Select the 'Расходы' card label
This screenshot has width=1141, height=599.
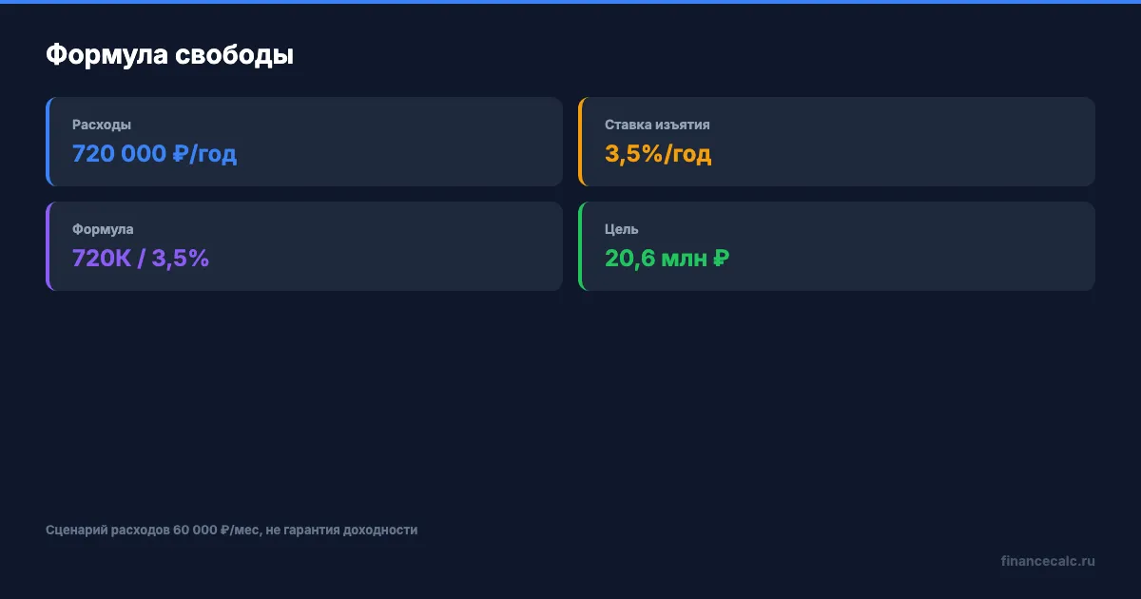[x=102, y=125]
